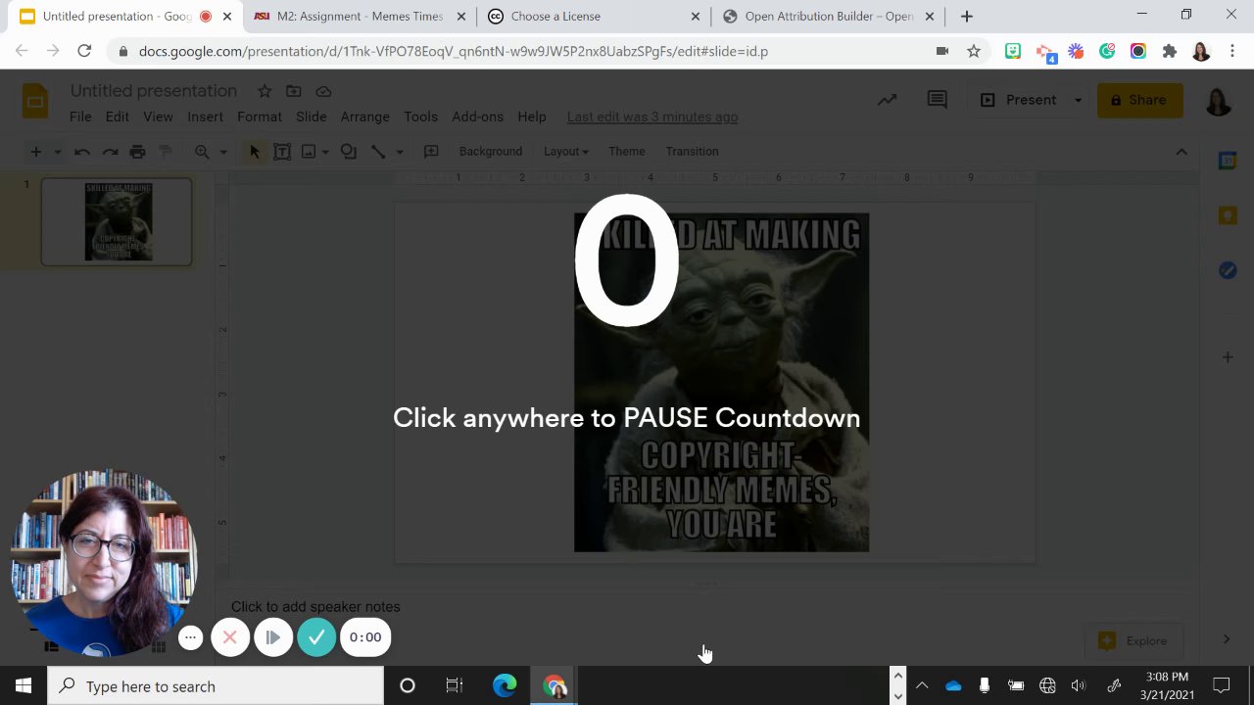The width and height of the screenshot is (1254, 705).
Task: Collapse the menus with toolbar chevron
Action: click(x=1182, y=152)
